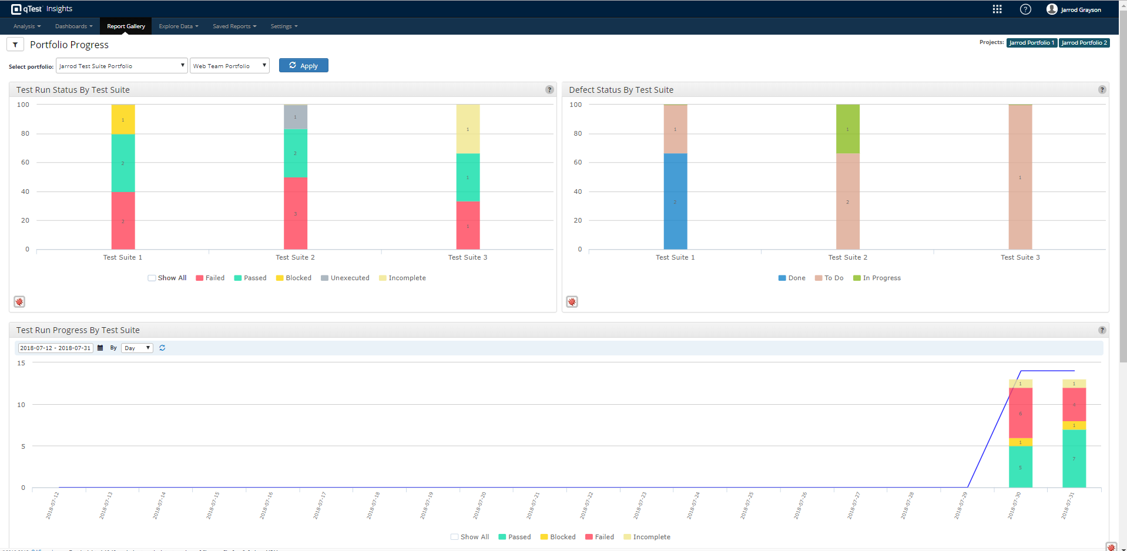The height and width of the screenshot is (551, 1127).
Task: Refresh the Test Run Progress chart
Action: 162,348
